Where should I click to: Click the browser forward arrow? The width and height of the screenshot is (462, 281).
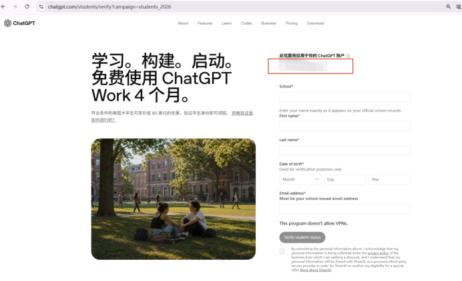15,7
